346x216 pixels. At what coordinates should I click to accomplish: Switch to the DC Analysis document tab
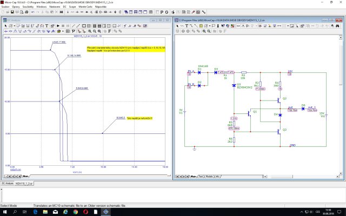(8, 184)
